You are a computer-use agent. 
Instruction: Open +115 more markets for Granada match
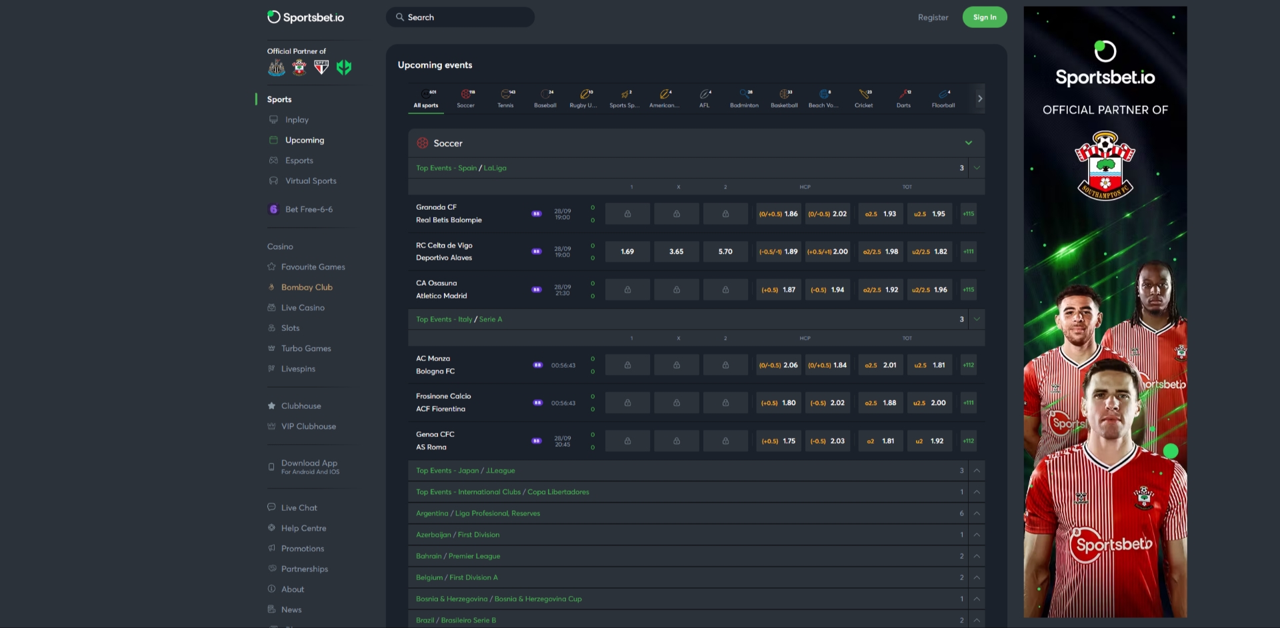click(969, 214)
